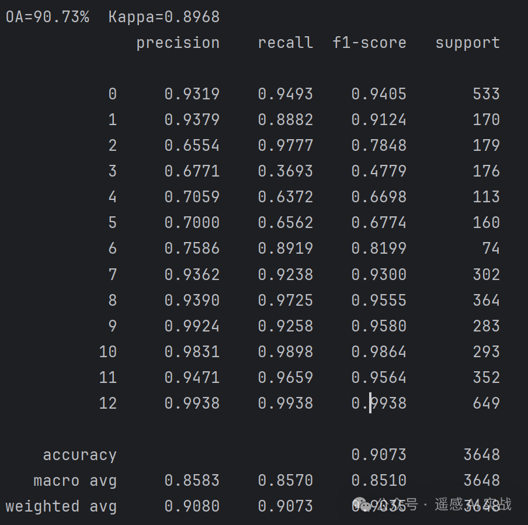This screenshot has height=525, width=528.
Task: Click class 0 f1-score 0.9405
Action: pos(379,94)
